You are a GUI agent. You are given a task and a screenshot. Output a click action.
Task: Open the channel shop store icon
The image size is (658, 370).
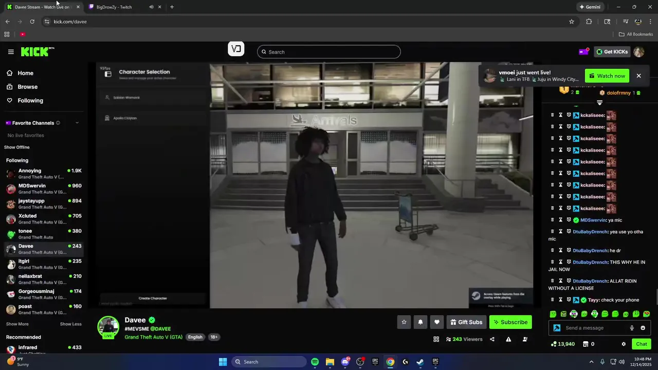pos(586,344)
